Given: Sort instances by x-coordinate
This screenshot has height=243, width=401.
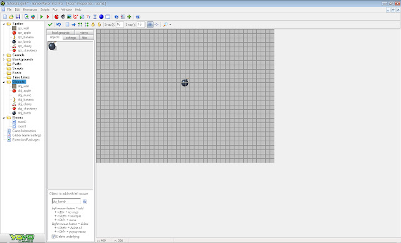Looking at the screenshot, I should click(x=80, y=24).
